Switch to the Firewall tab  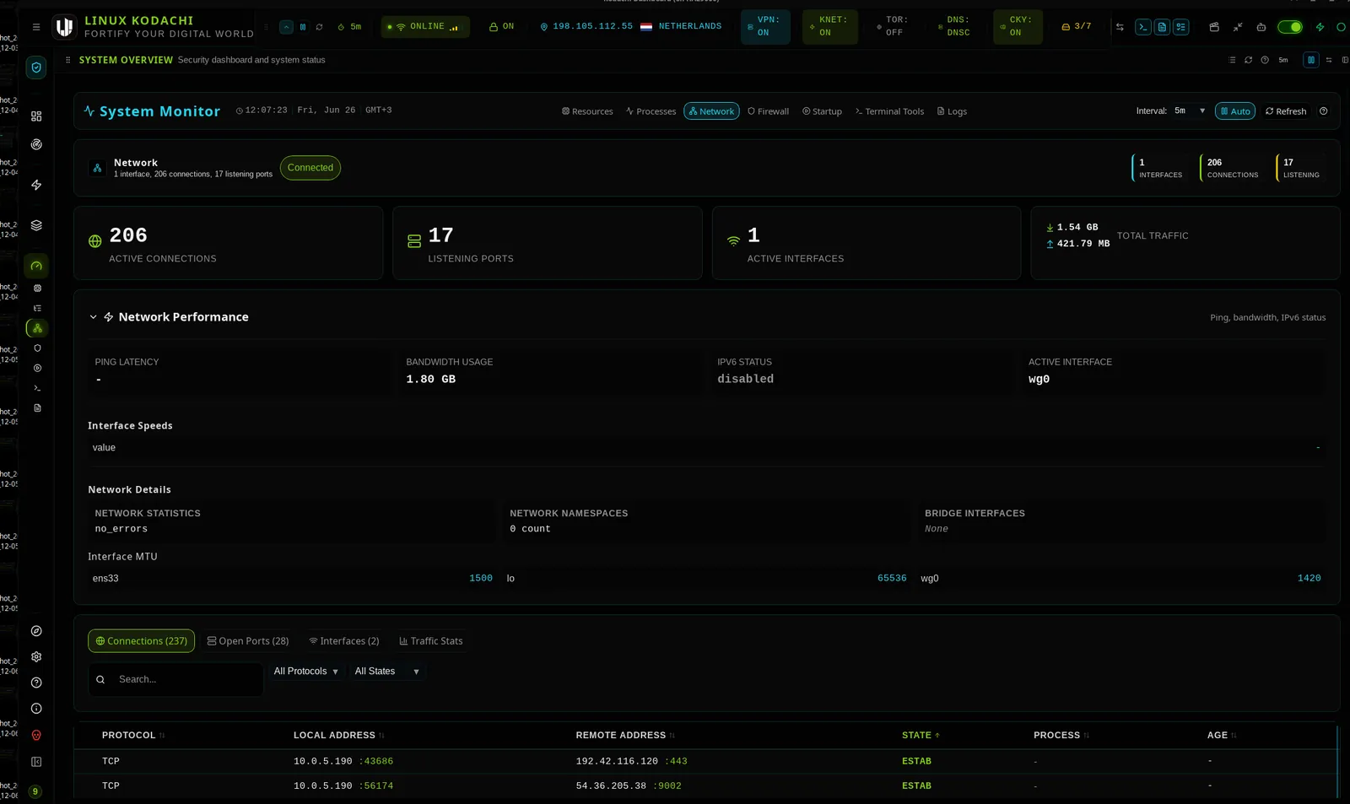tap(768, 111)
